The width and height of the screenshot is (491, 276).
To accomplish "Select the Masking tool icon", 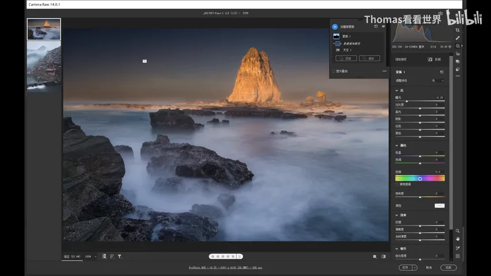I will point(458,46).
